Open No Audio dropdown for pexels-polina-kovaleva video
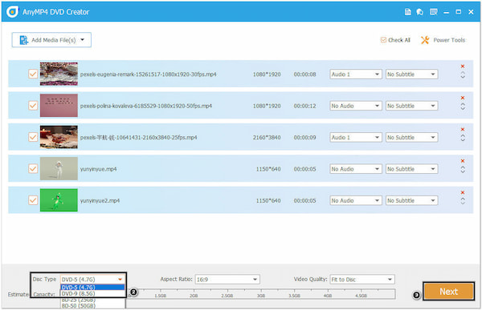The height and width of the screenshot is (310, 482). click(x=356, y=106)
